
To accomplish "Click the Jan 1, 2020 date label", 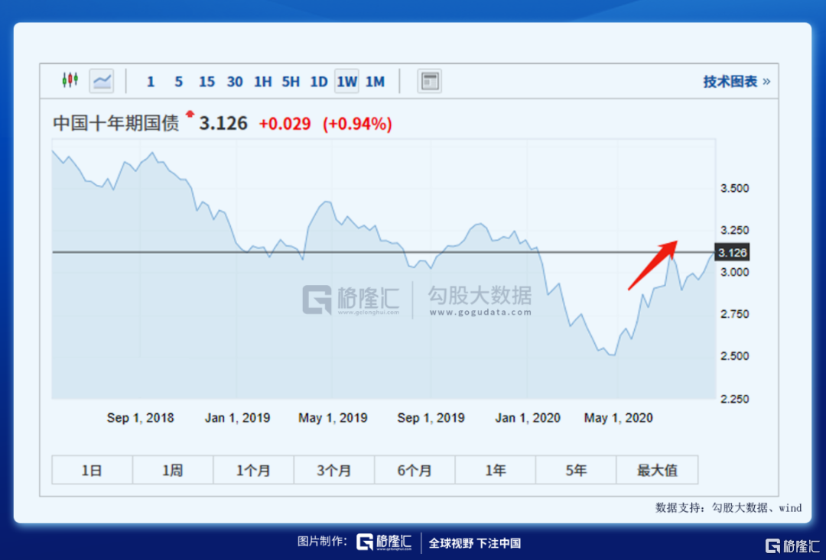I will tap(527, 418).
